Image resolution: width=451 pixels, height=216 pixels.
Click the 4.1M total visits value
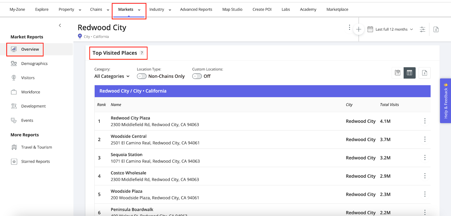pos(385,121)
